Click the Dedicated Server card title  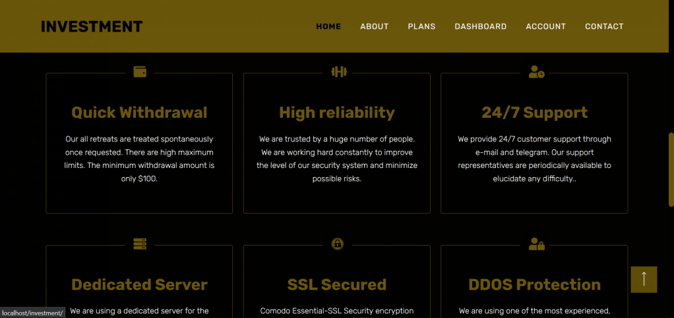(x=139, y=284)
